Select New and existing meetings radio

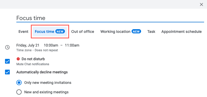19,92
